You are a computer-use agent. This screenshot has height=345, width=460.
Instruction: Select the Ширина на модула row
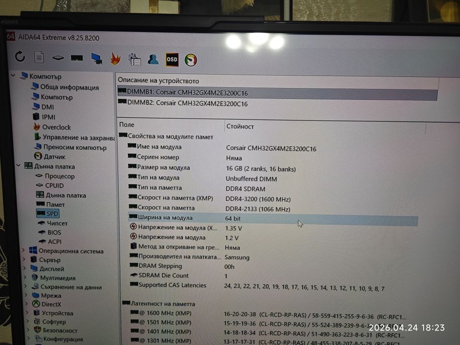[273, 218]
